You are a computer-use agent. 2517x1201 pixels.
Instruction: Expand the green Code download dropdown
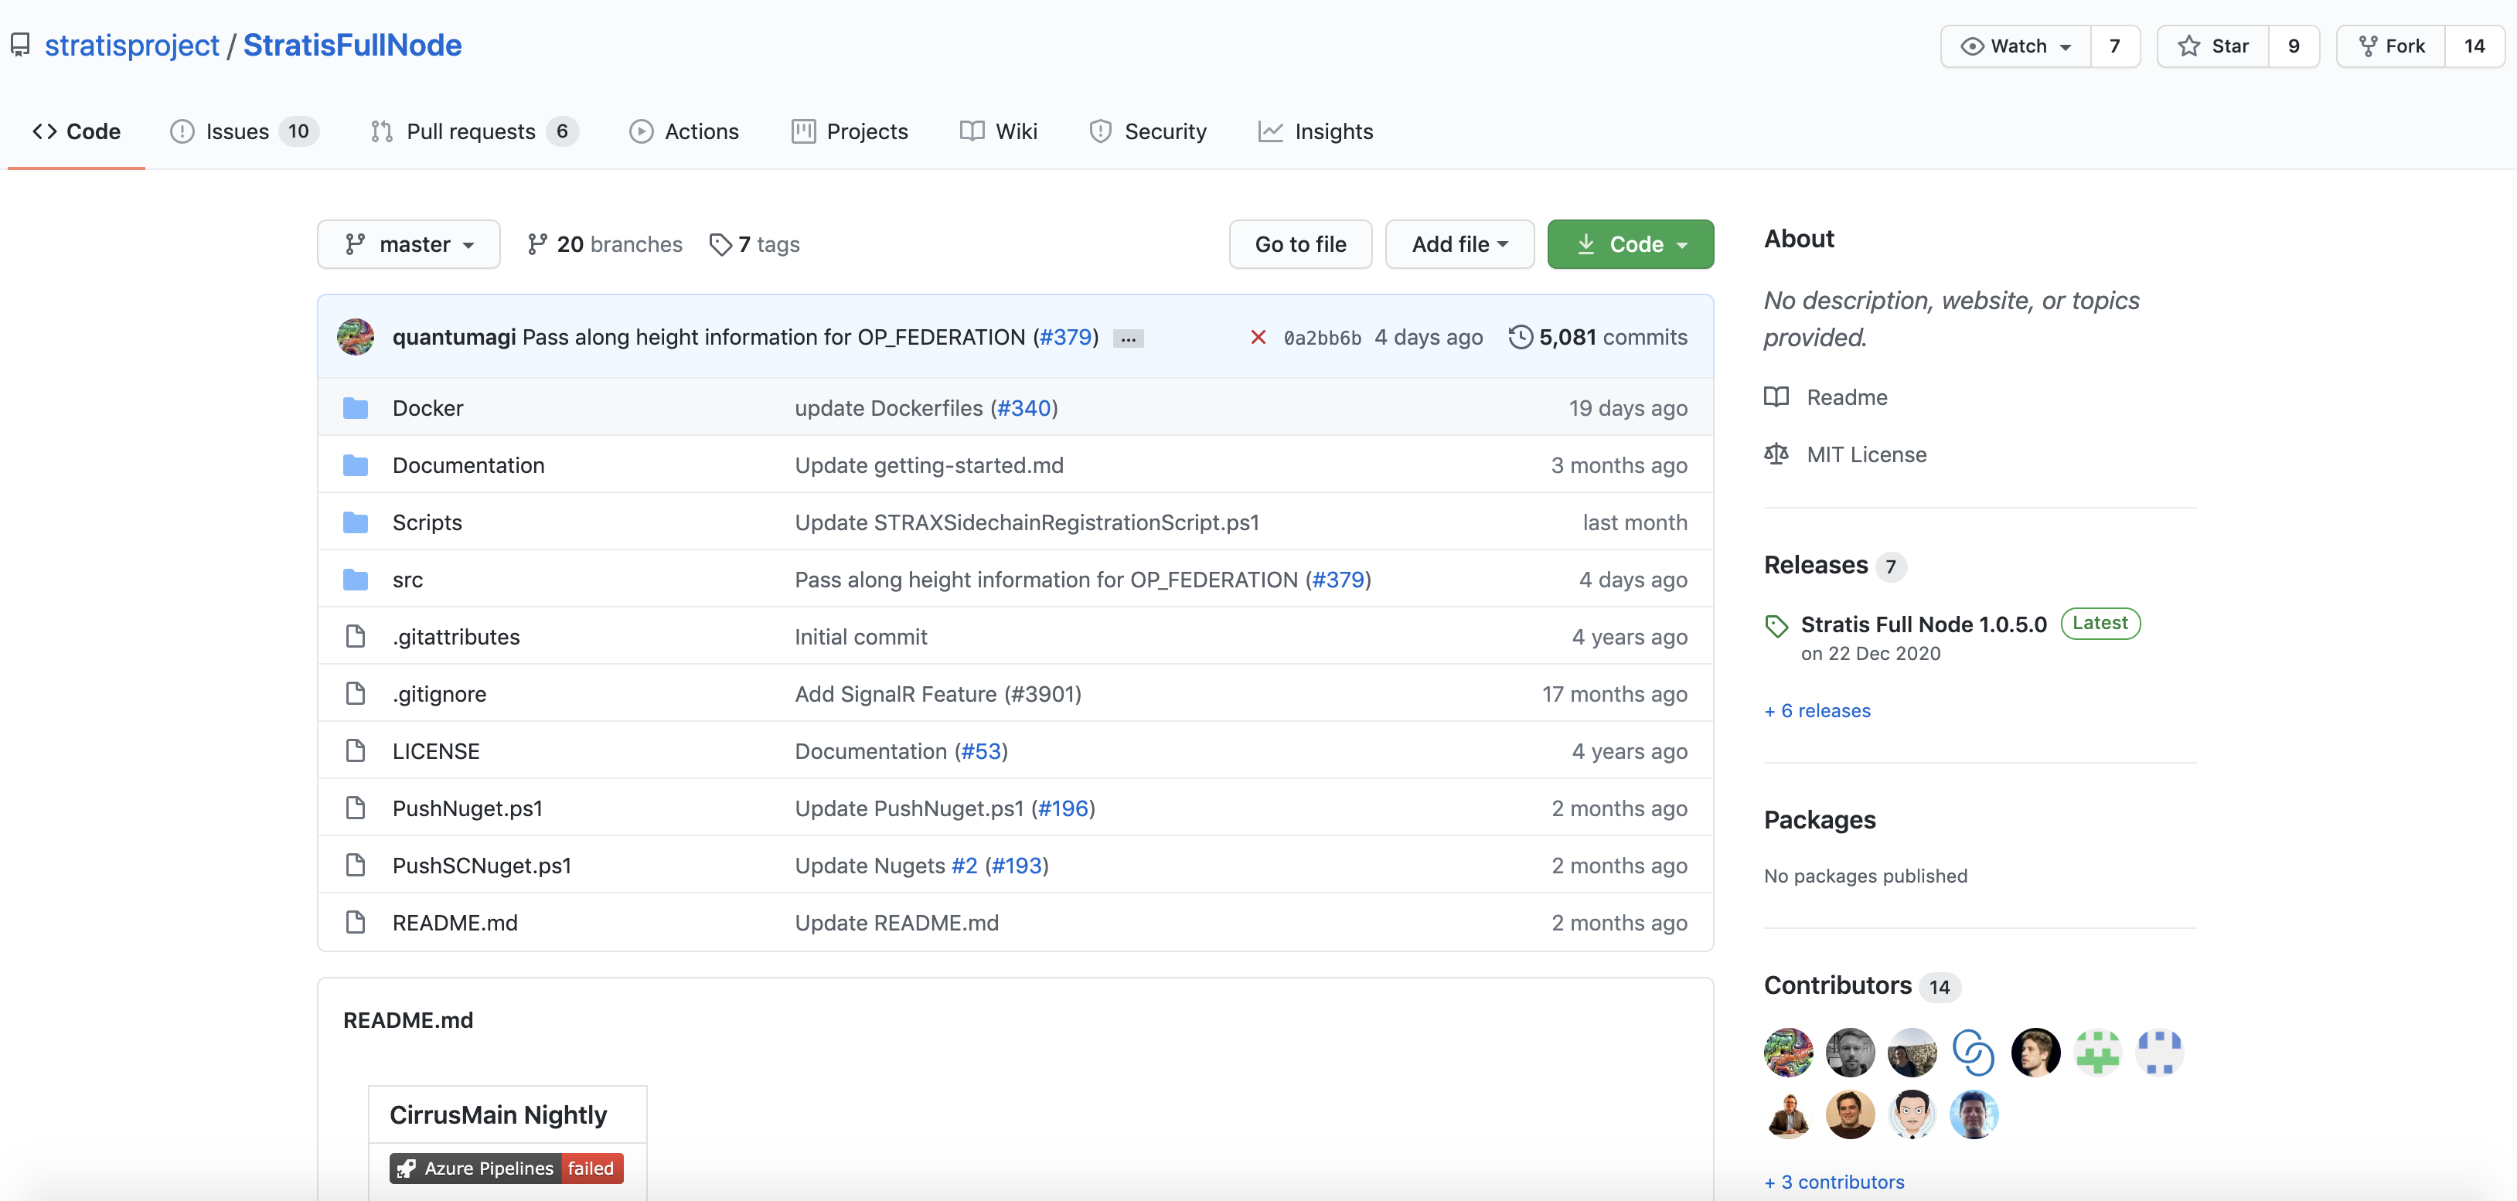point(1630,244)
